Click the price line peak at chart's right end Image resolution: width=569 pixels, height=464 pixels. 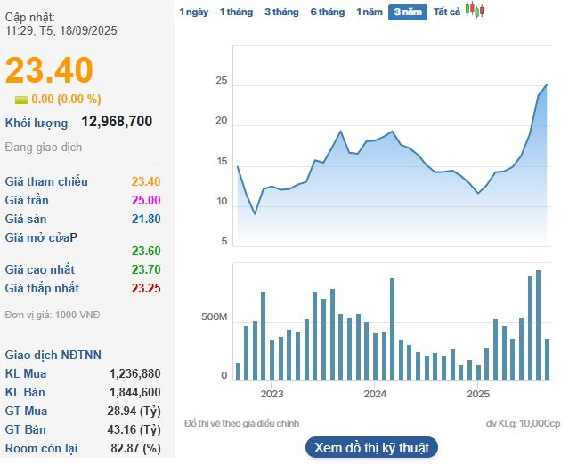tap(546, 85)
